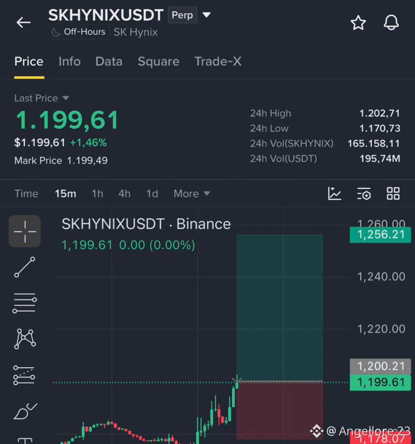
Task: Click the red stop-loss zone of position
Action: pyautogui.click(x=280, y=410)
